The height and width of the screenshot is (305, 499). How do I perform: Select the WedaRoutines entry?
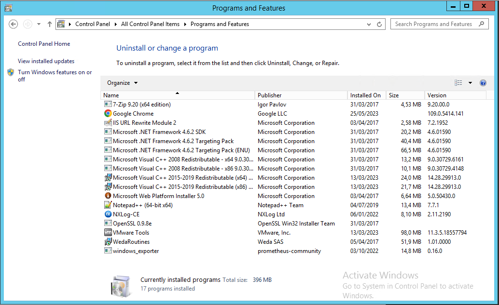click(131, 242)
